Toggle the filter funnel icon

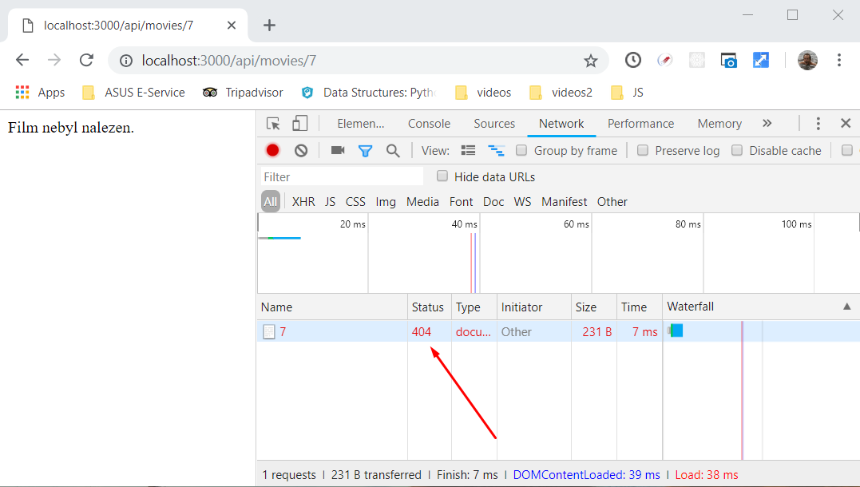(365, 150)
